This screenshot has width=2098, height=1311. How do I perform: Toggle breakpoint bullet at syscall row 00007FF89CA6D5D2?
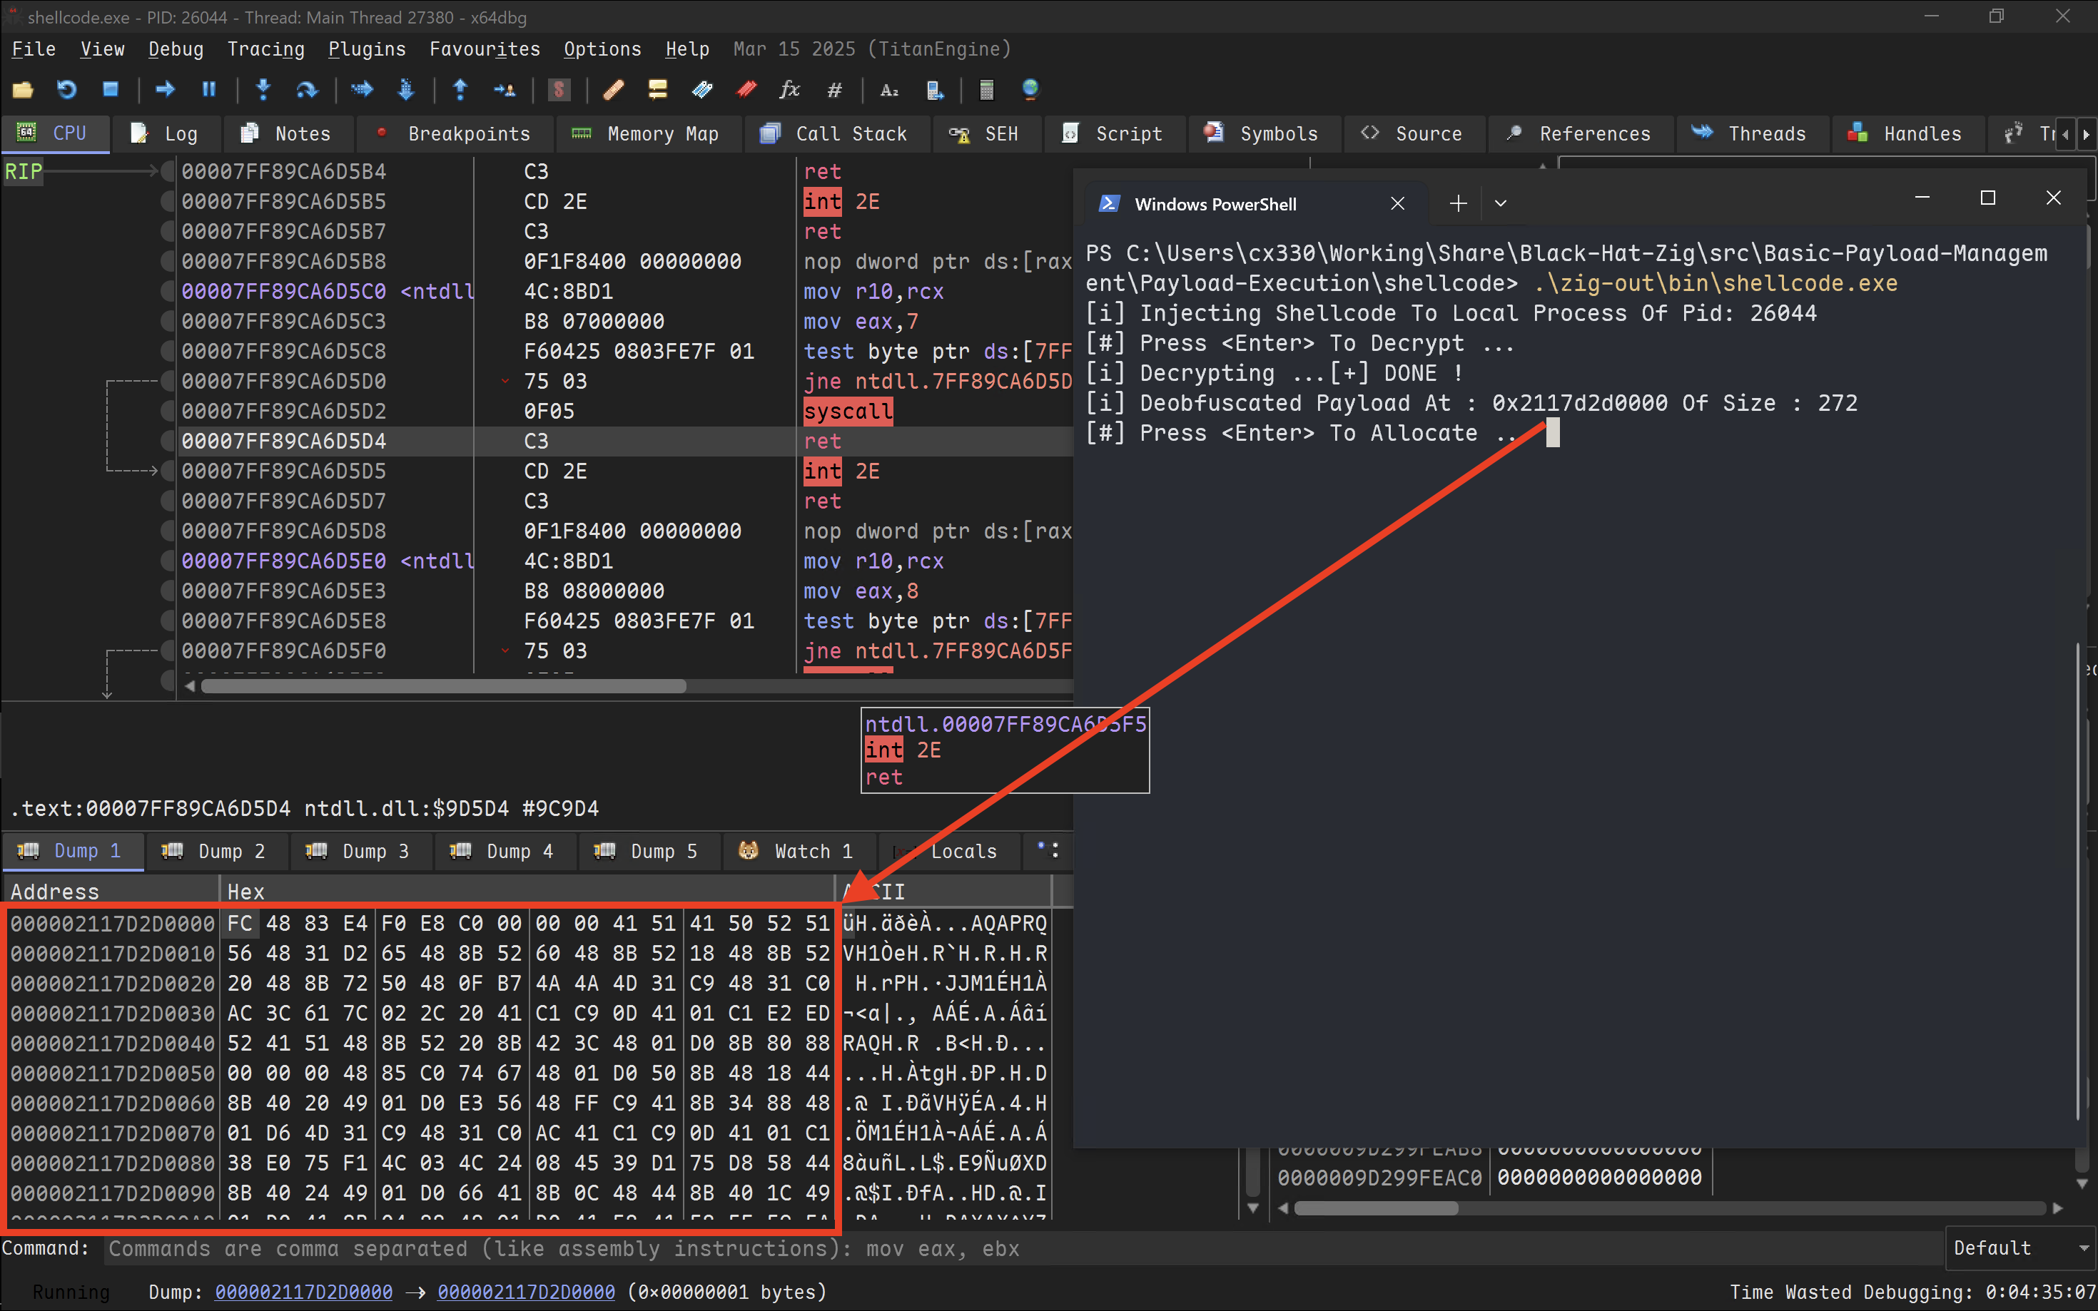[x=168, y=412]
